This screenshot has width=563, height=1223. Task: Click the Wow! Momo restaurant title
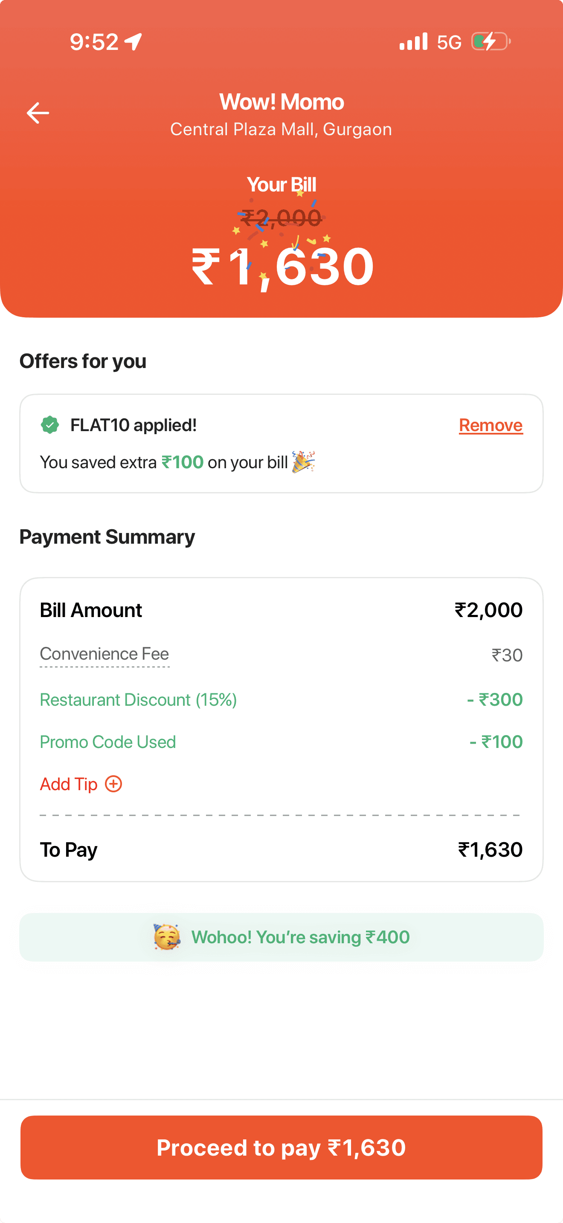point(281,101)
